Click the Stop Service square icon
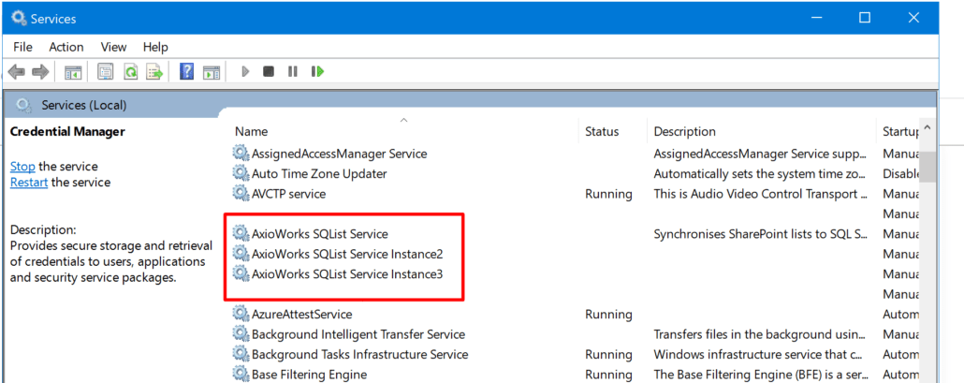Screen dimensions: 964x383 pos(268,72)
